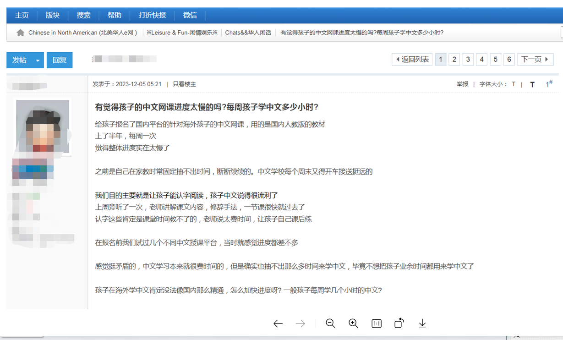
Task: Reset image to 1:1 actual size
Action: [x=377, y=324]
